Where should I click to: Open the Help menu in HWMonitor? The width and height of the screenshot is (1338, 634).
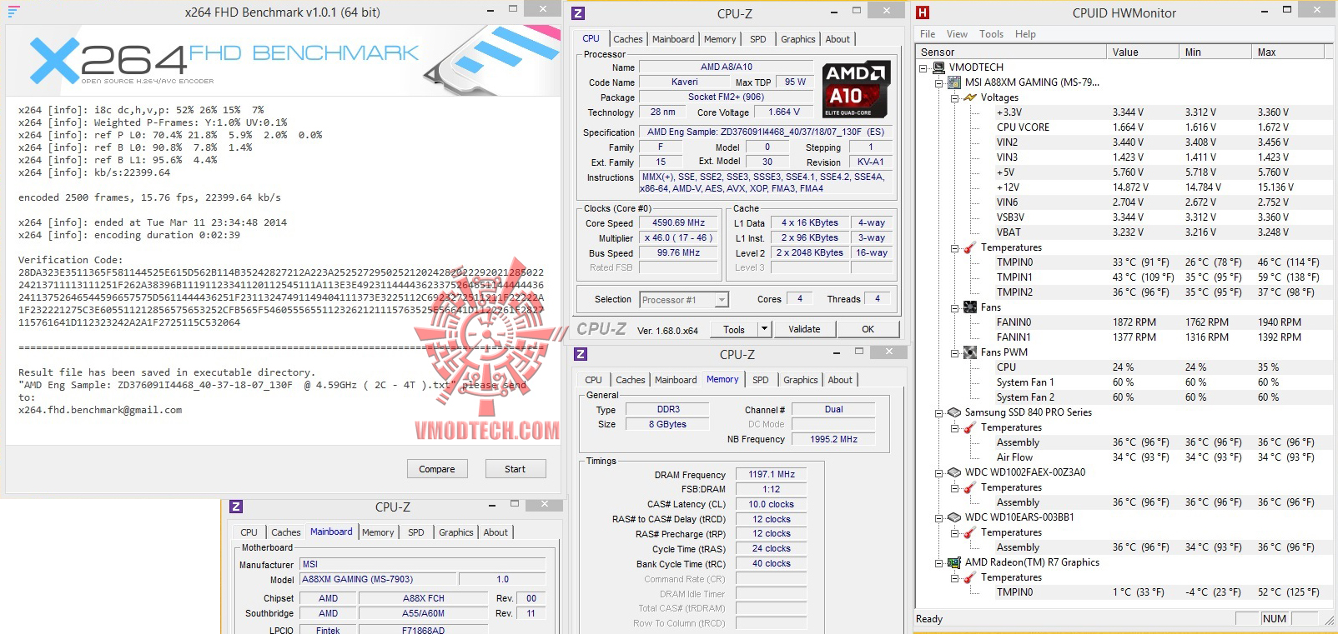(1025, 34)
